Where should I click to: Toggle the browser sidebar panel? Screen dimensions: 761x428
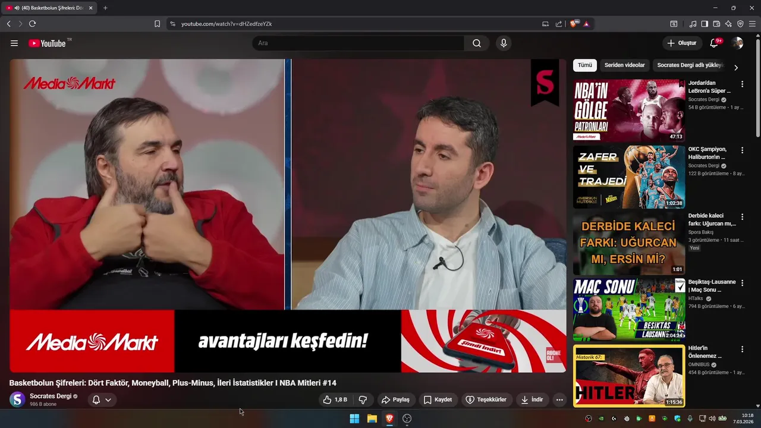click(705, 24)
